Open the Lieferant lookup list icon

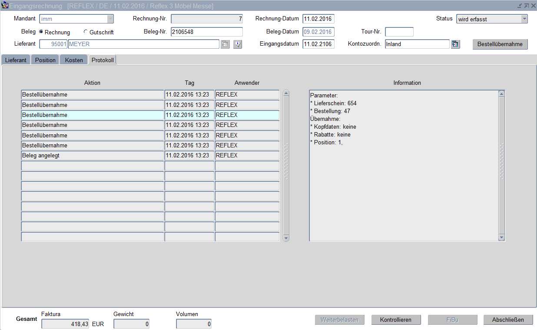click(225, 44)
